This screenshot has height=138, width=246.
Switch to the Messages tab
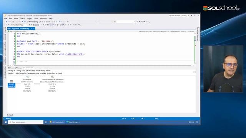pyautogui.click(x=19, y=68)
